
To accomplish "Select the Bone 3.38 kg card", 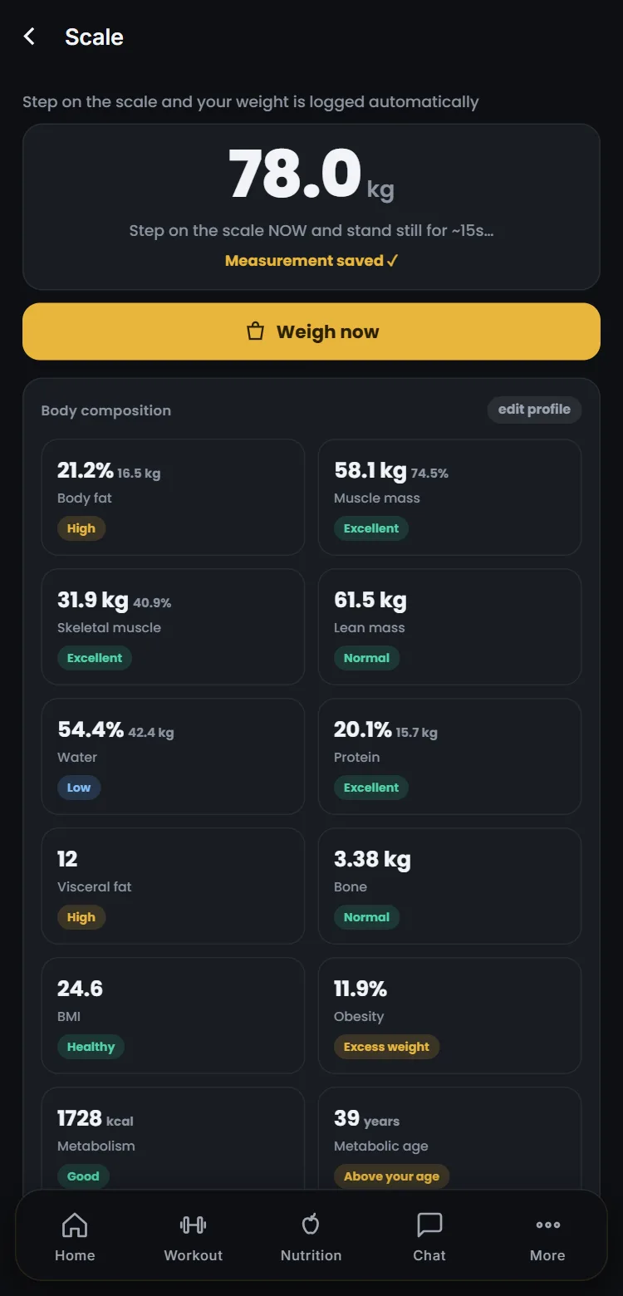I will (x=449, y=886).
